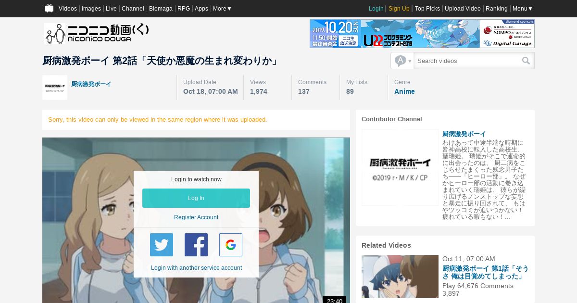Image resolution: width=577 pixels, height=303 pixels.
Task: Open 厨病激発ボーイ link in Contributor Channel
Action: [464, 134]
